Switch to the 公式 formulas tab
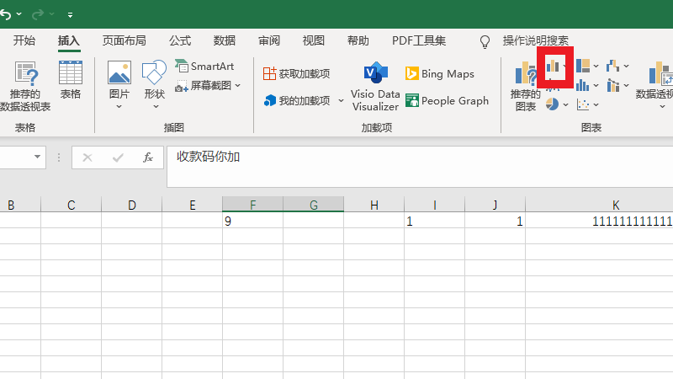Image resolution: width=673 pixels, height=379 pixels. [x=180, y=40]
